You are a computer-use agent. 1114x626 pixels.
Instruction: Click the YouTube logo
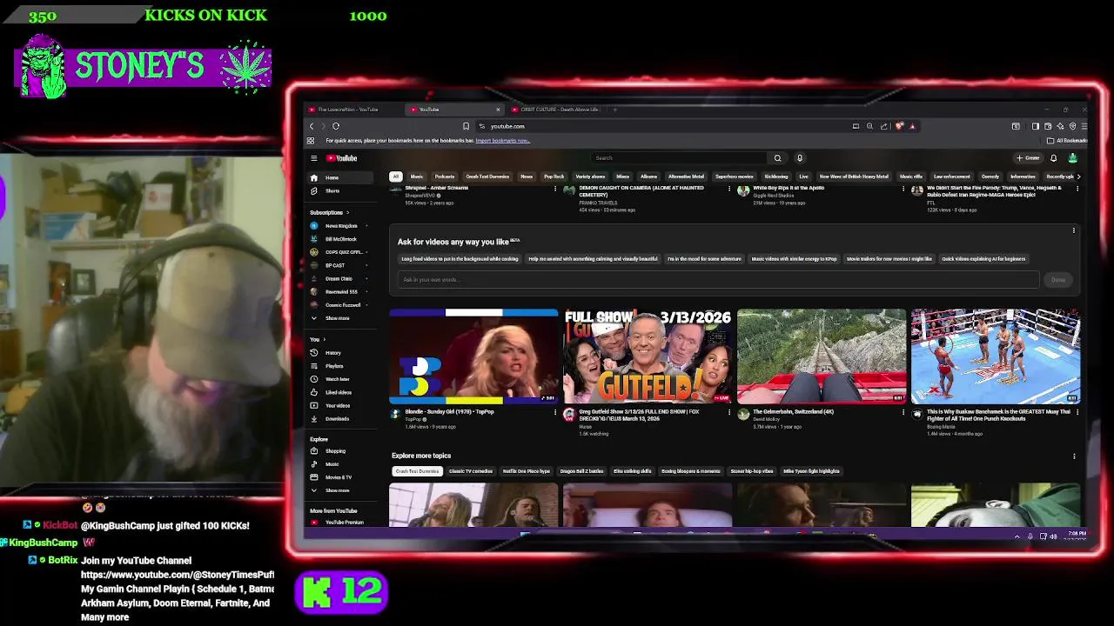tap(342, 158)
